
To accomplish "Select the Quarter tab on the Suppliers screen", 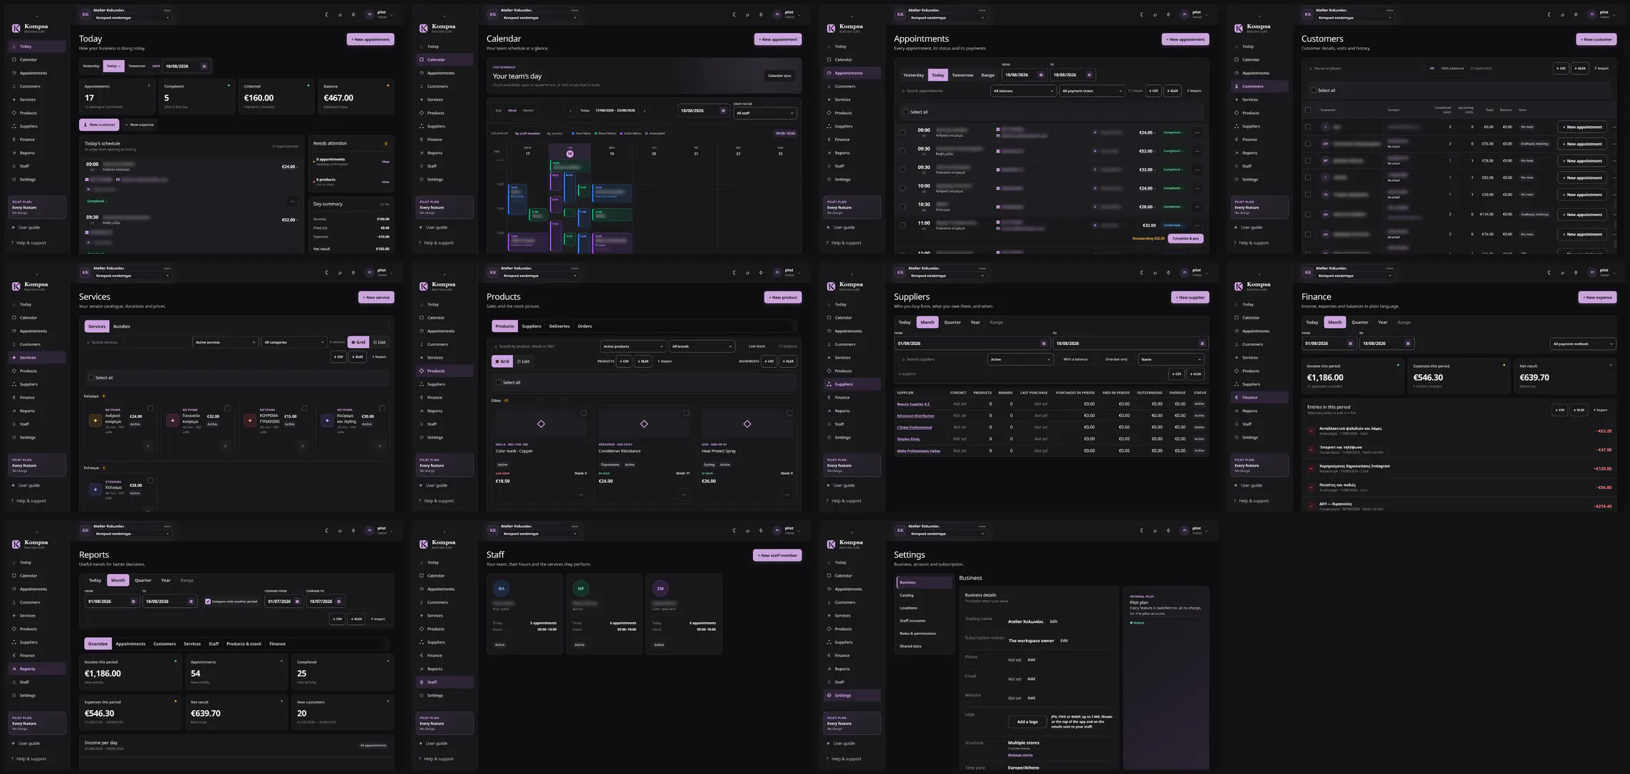I will tap(952, 322).
